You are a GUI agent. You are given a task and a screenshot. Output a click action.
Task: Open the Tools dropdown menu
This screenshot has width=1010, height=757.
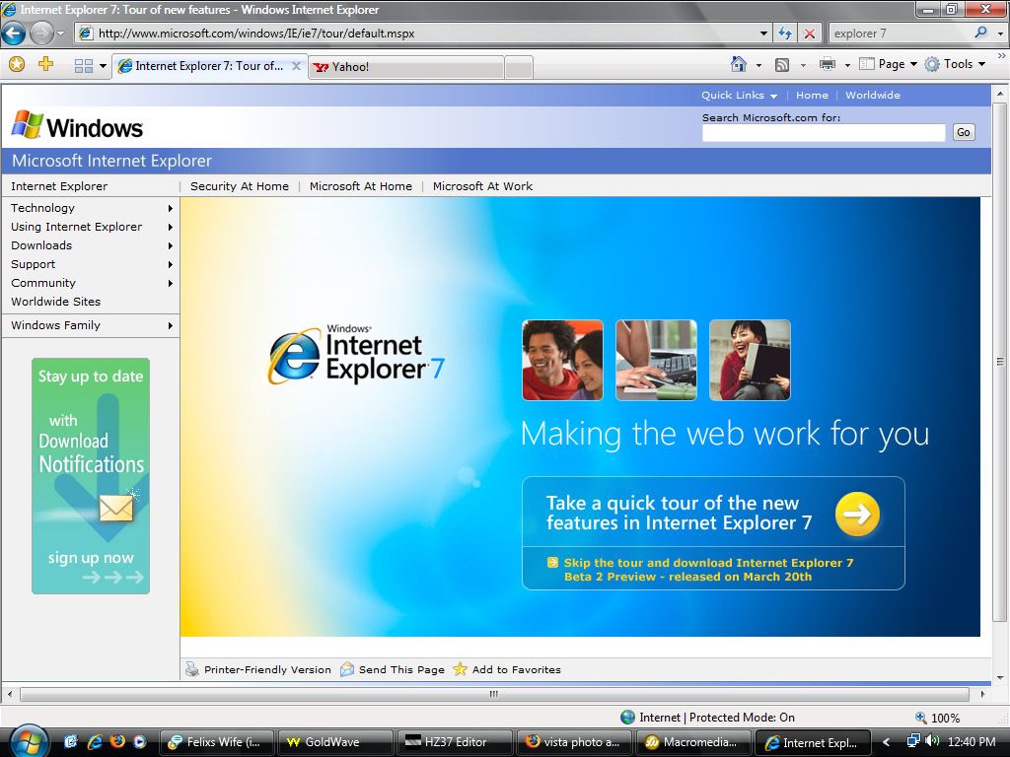[956, 64]
